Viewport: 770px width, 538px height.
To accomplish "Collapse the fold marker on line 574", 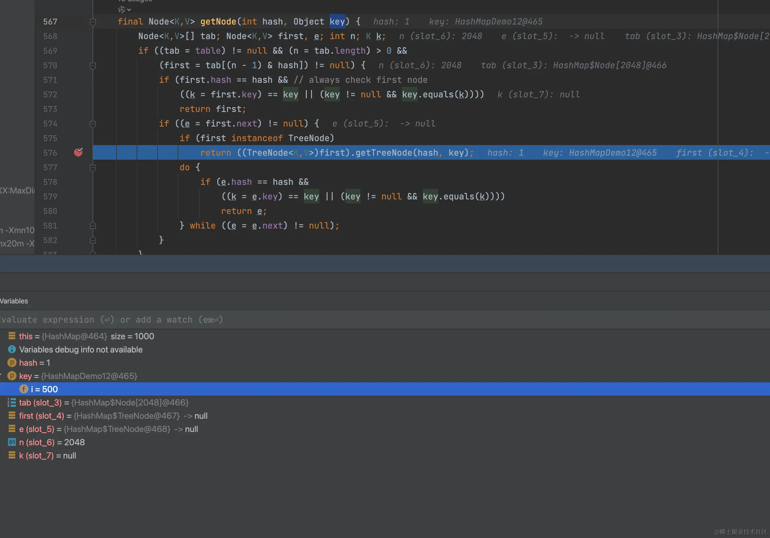I will click(93, 124).
